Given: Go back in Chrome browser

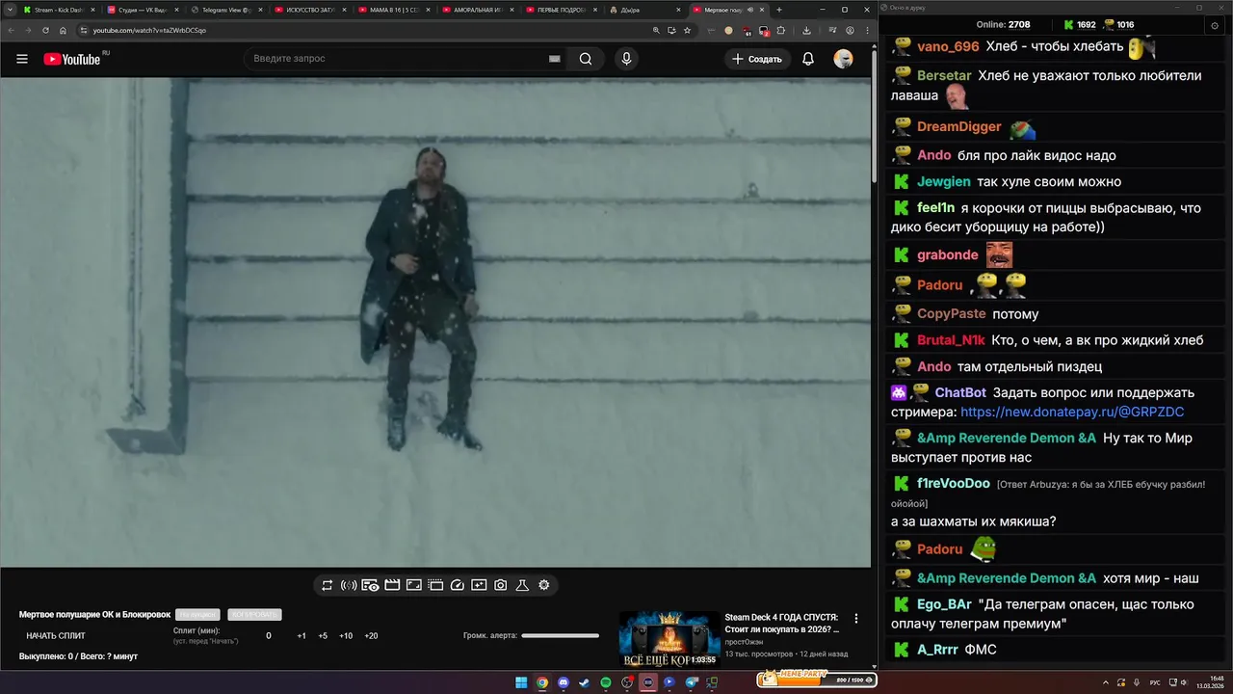Looking at the screenshot, I should tap(13, 30).
